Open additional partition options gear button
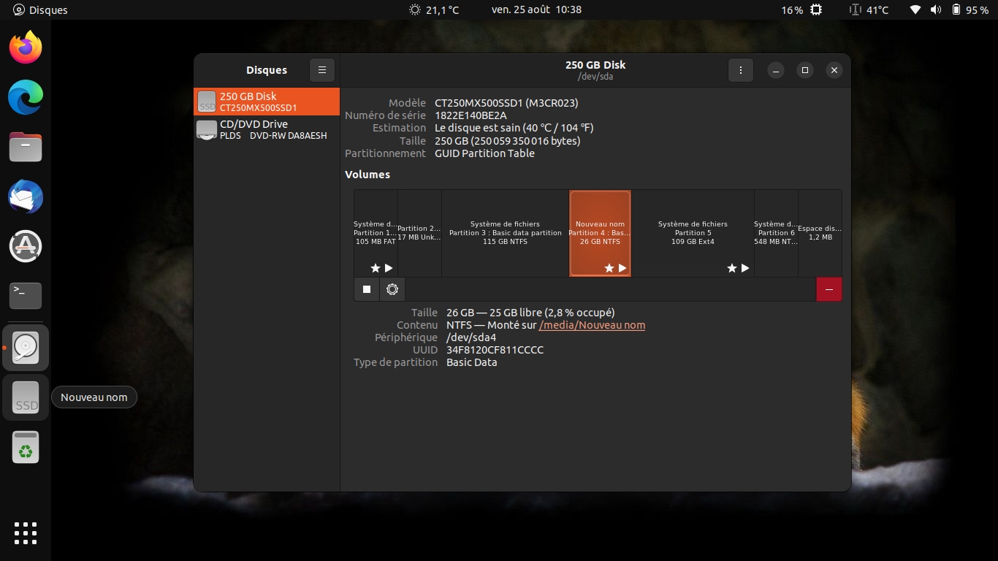The image size is (998, 561). pos(392,289)
